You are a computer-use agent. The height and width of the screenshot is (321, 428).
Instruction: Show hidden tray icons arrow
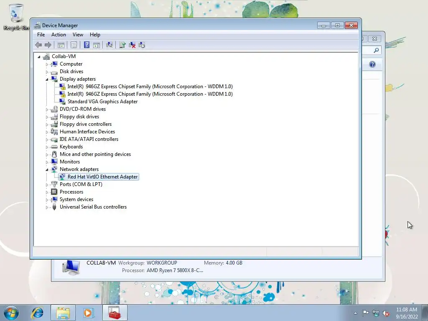pyautogui.click(x=355, y=313)
